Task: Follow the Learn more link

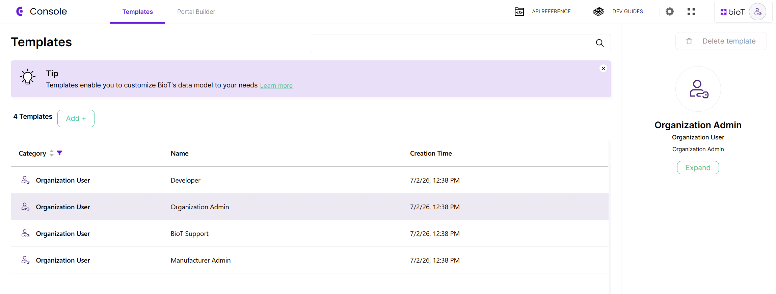Action: 276,86
